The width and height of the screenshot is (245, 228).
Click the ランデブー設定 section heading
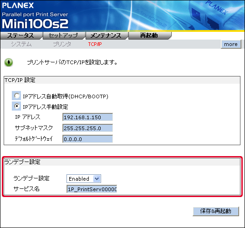pos(22,162)
